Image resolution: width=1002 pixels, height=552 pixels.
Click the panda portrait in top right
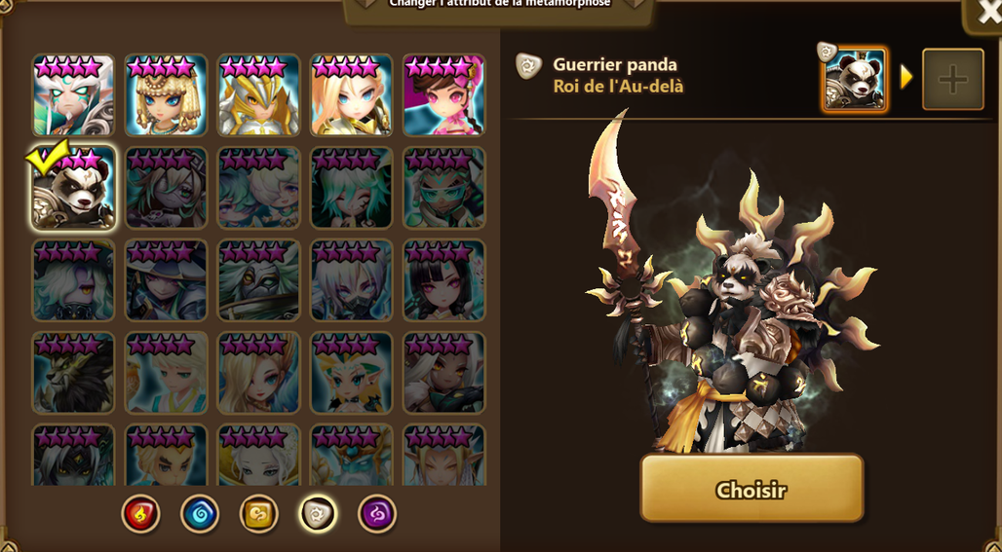pyautogui.click(x=855, y=79)
